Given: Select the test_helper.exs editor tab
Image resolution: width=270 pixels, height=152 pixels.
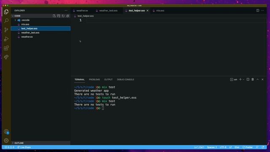Looking at the screenshot, I should [137, 11].
